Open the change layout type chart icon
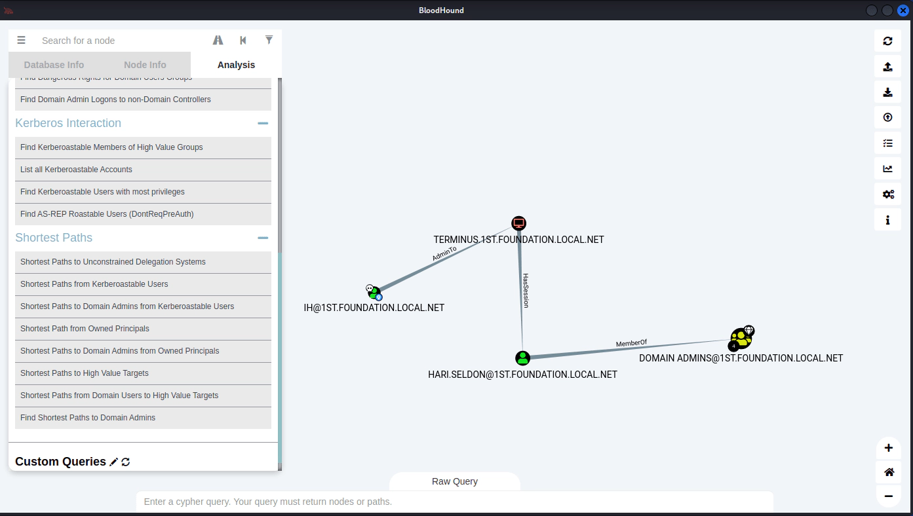913x516 pixels. click(x=887, y=168)
